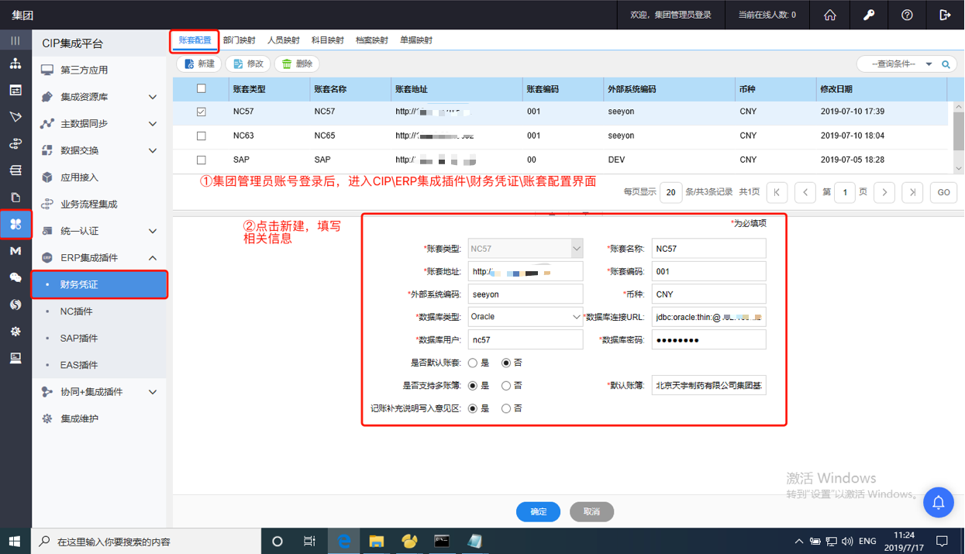The width and height of the screenshot is (965, 554).
Task: Select 否 for 是否支持多账簿
Action: 506,386
